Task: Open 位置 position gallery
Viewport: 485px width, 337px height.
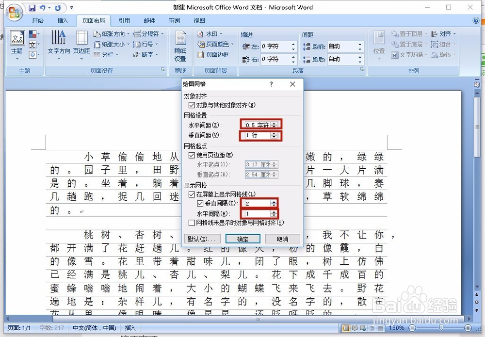Action: (x=379, y=45)
